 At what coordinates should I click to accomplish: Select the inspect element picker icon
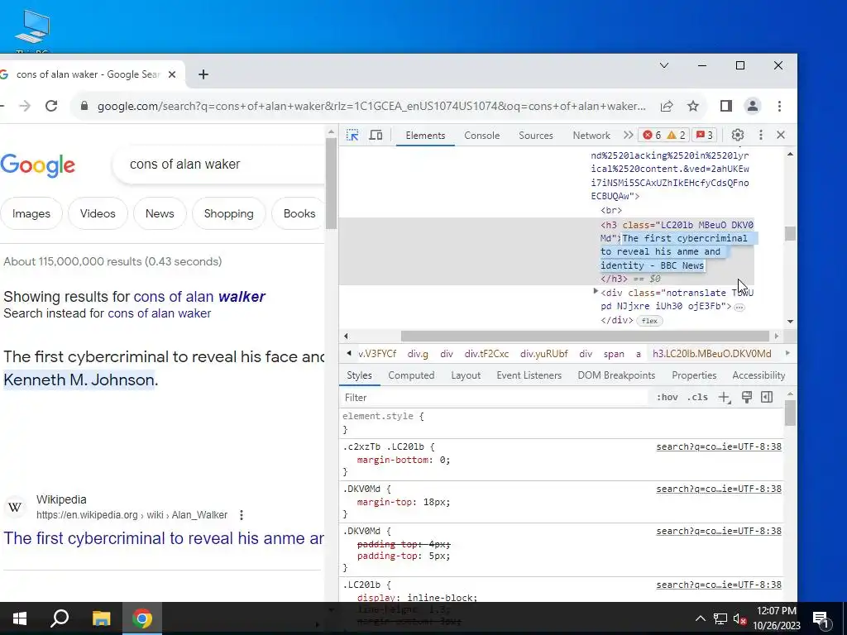click(352, 135)
